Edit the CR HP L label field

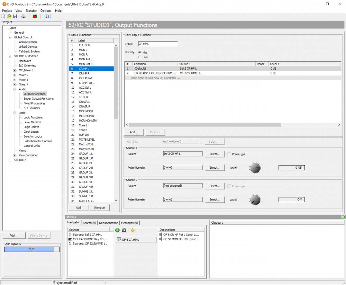click(x=158, y=44)
